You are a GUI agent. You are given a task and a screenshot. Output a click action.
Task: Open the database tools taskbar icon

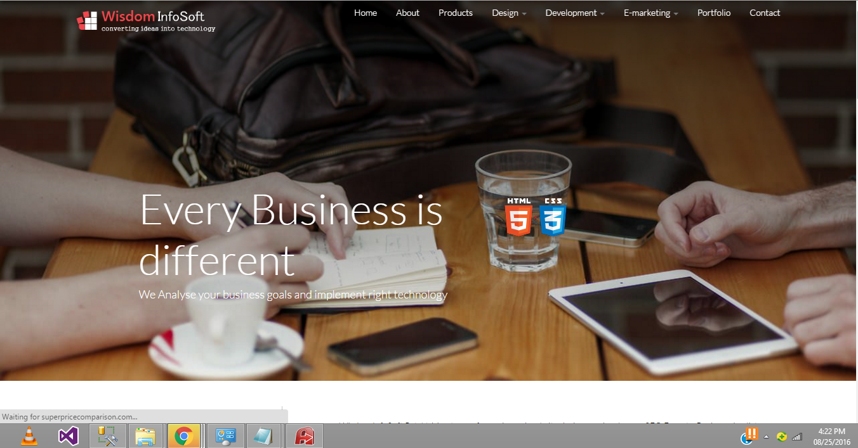[107, 436]
